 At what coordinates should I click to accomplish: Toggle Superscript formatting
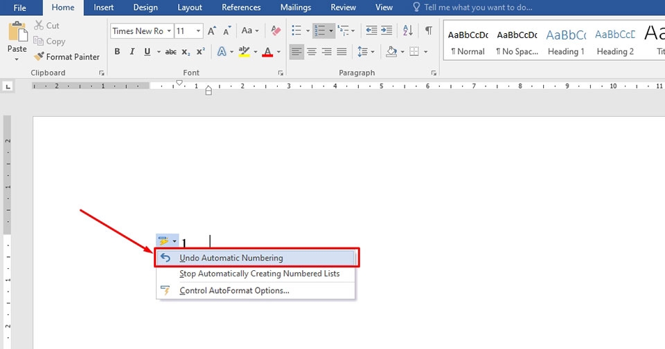coord(201,52)
